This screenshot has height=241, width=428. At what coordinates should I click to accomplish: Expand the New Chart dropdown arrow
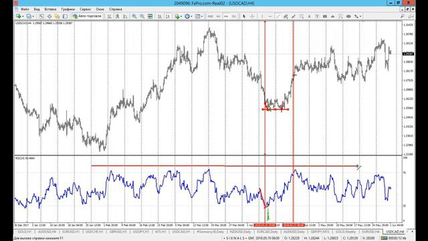pos(23,16)
